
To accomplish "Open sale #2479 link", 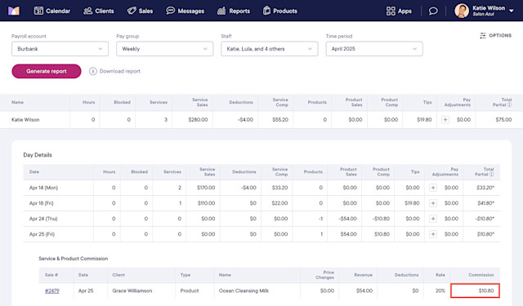I will (52, 290).
